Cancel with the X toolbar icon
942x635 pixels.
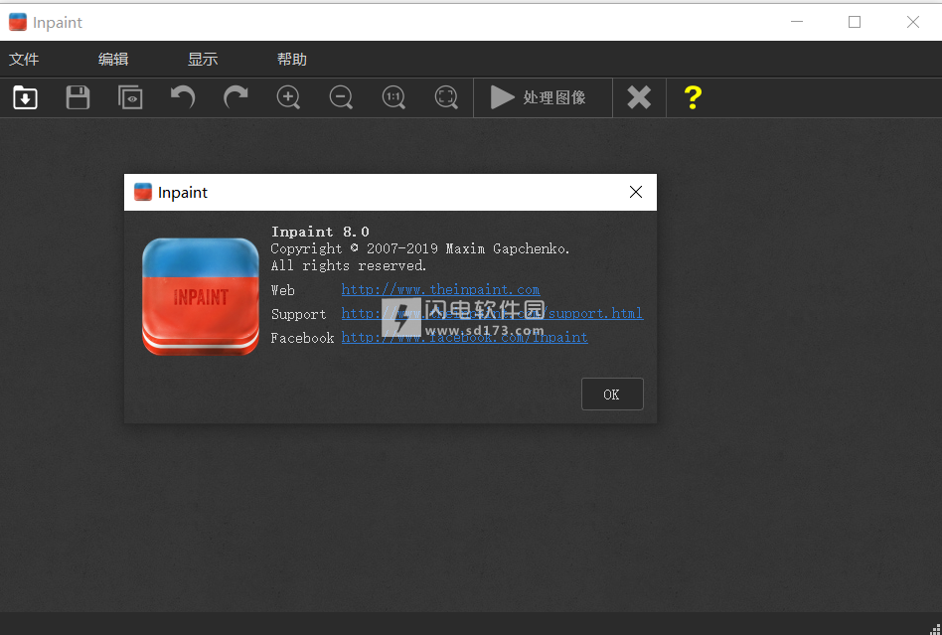tap(639, 97)
